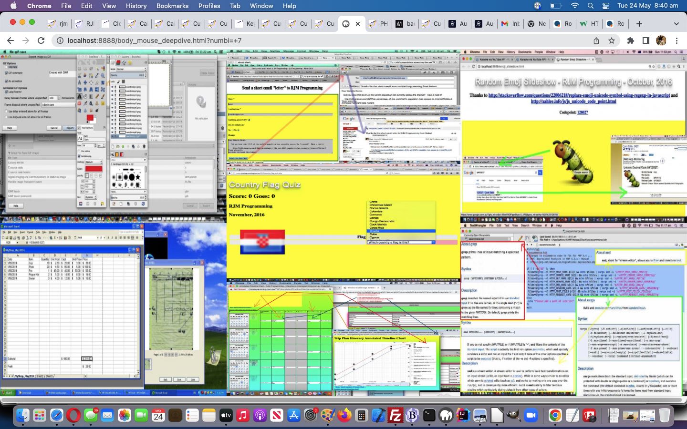This screenshot has height=429, width=687.
Task: Reload the current page
Action: tap(41, 41)
